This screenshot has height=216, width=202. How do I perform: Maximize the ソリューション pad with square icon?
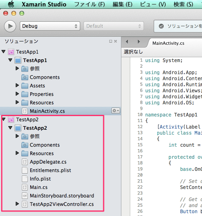point(110,41)
